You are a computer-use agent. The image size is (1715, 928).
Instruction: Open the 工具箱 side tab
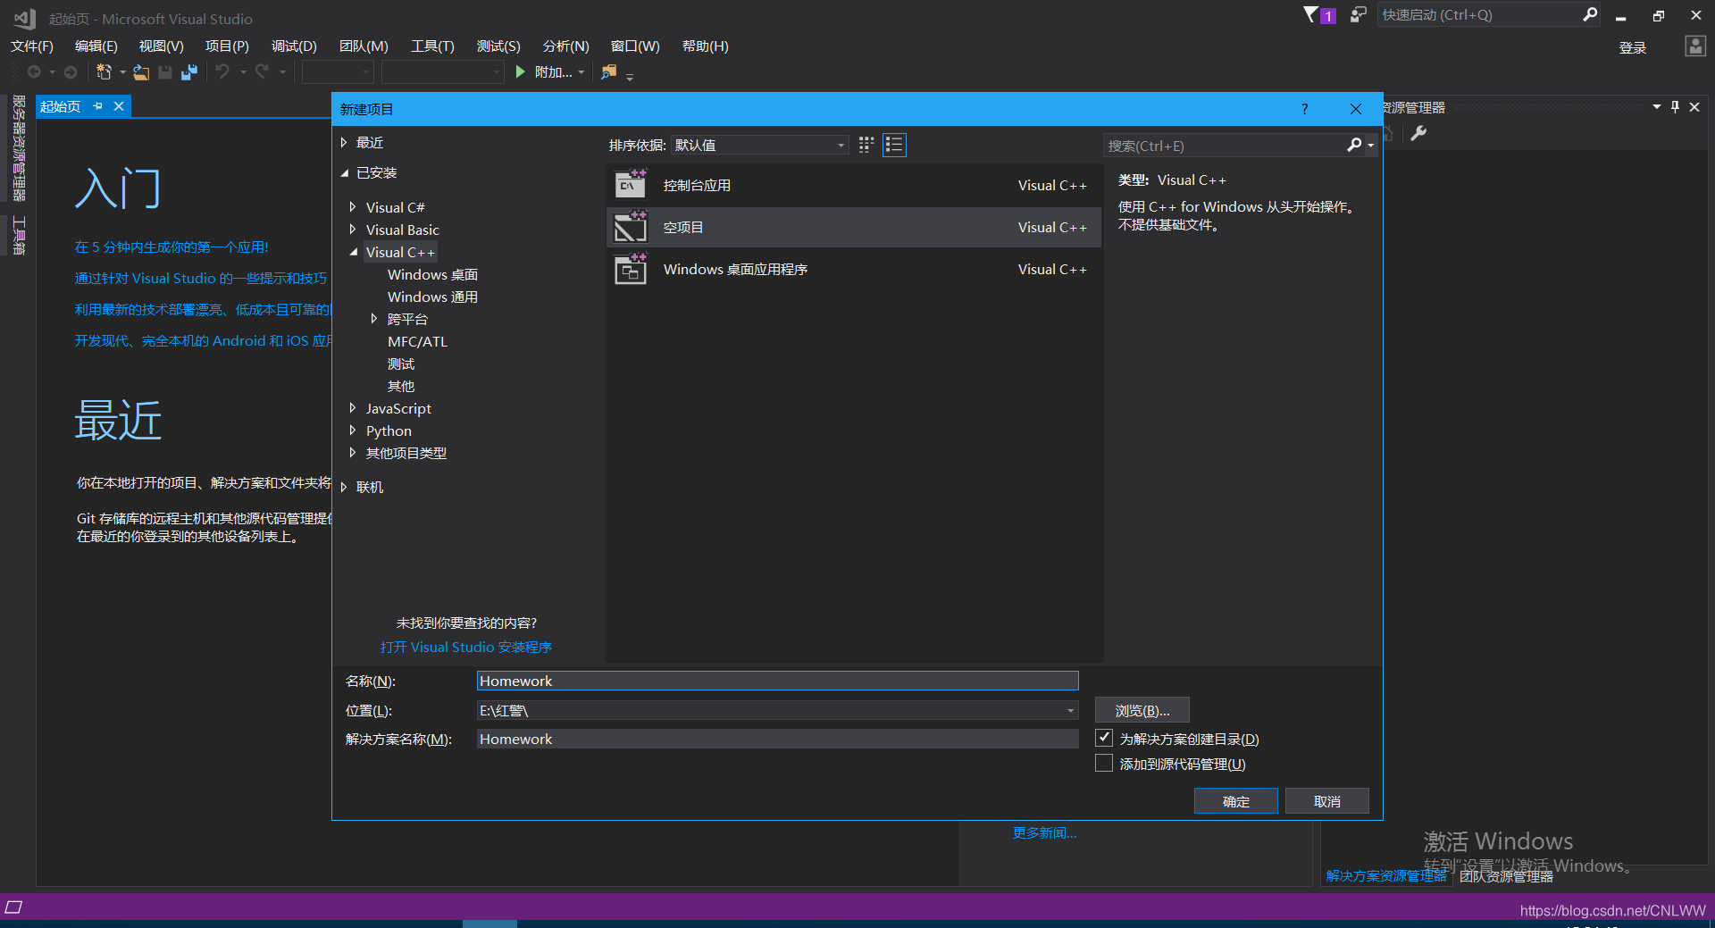[x=19, y=235]
